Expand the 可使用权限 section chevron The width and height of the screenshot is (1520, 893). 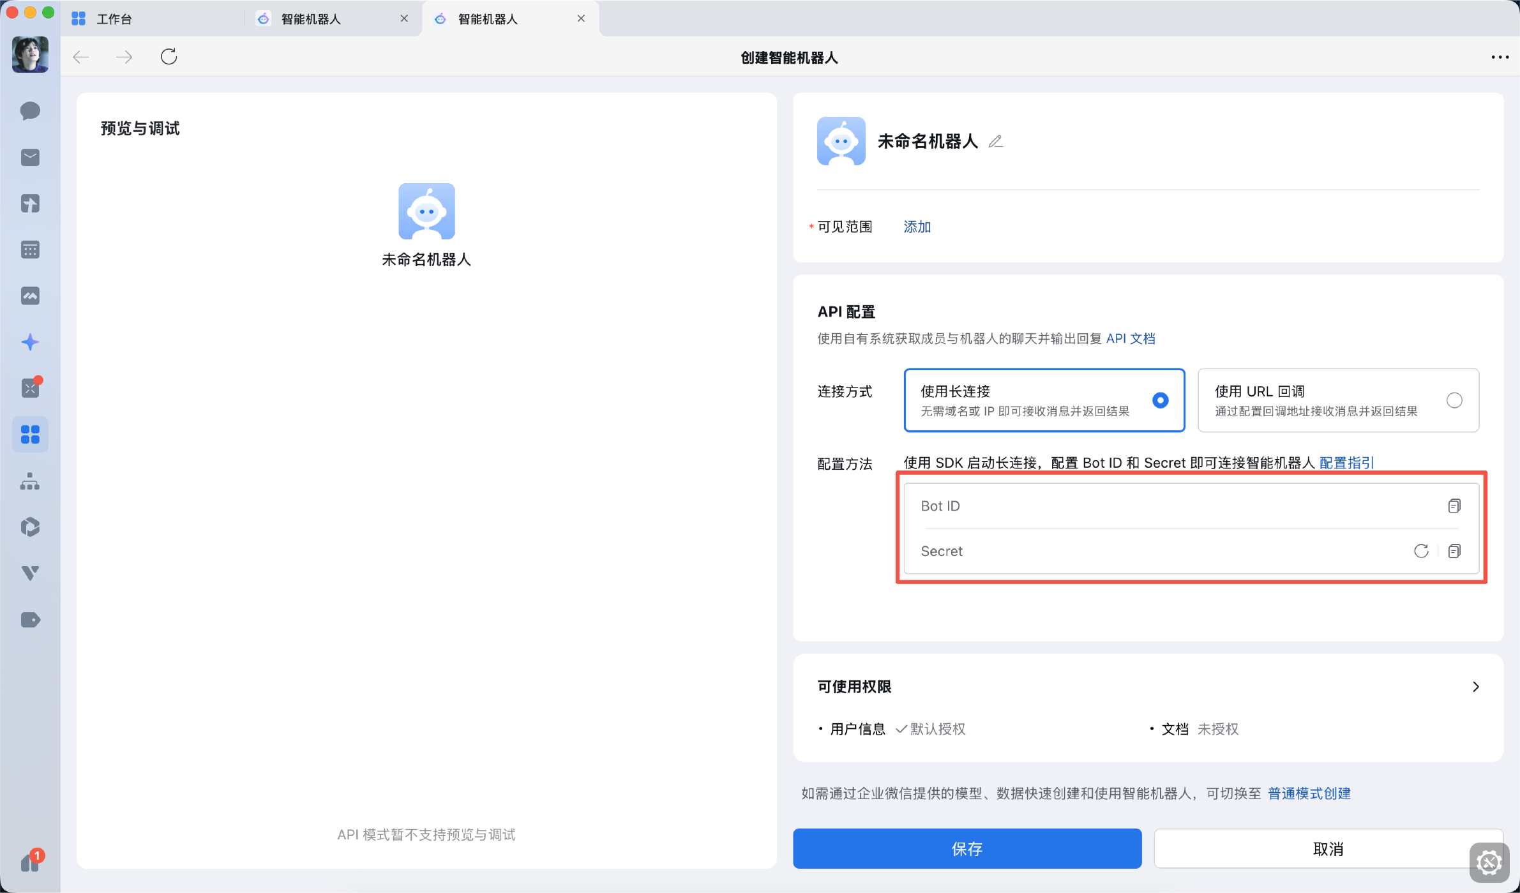tap(1475, 686)
